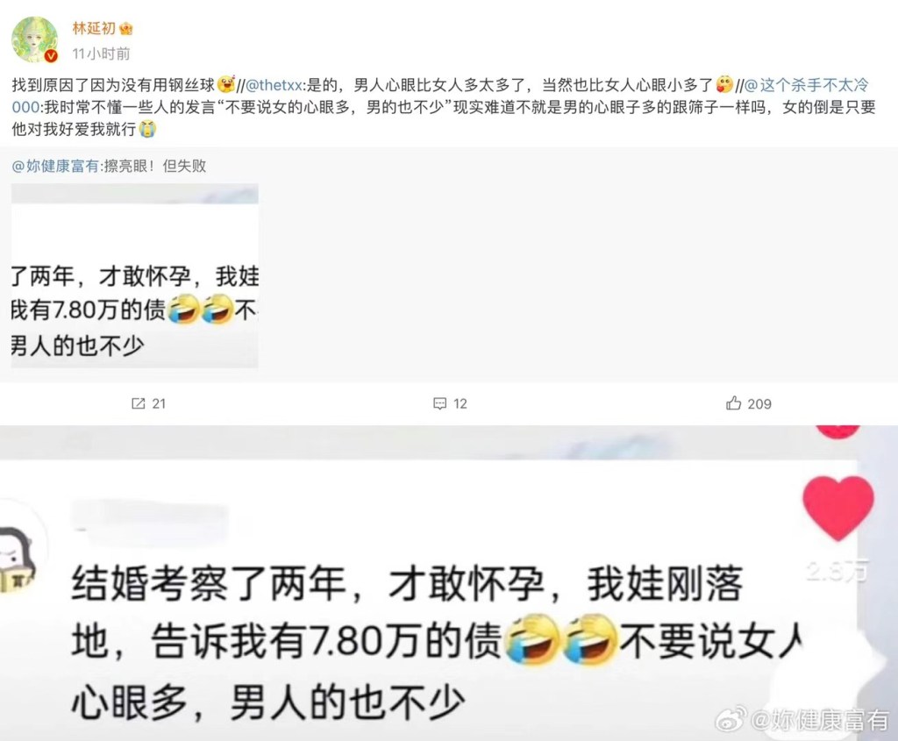Click the repost count 21
This screenshot has height=741, width=898.
coord(159,403)
